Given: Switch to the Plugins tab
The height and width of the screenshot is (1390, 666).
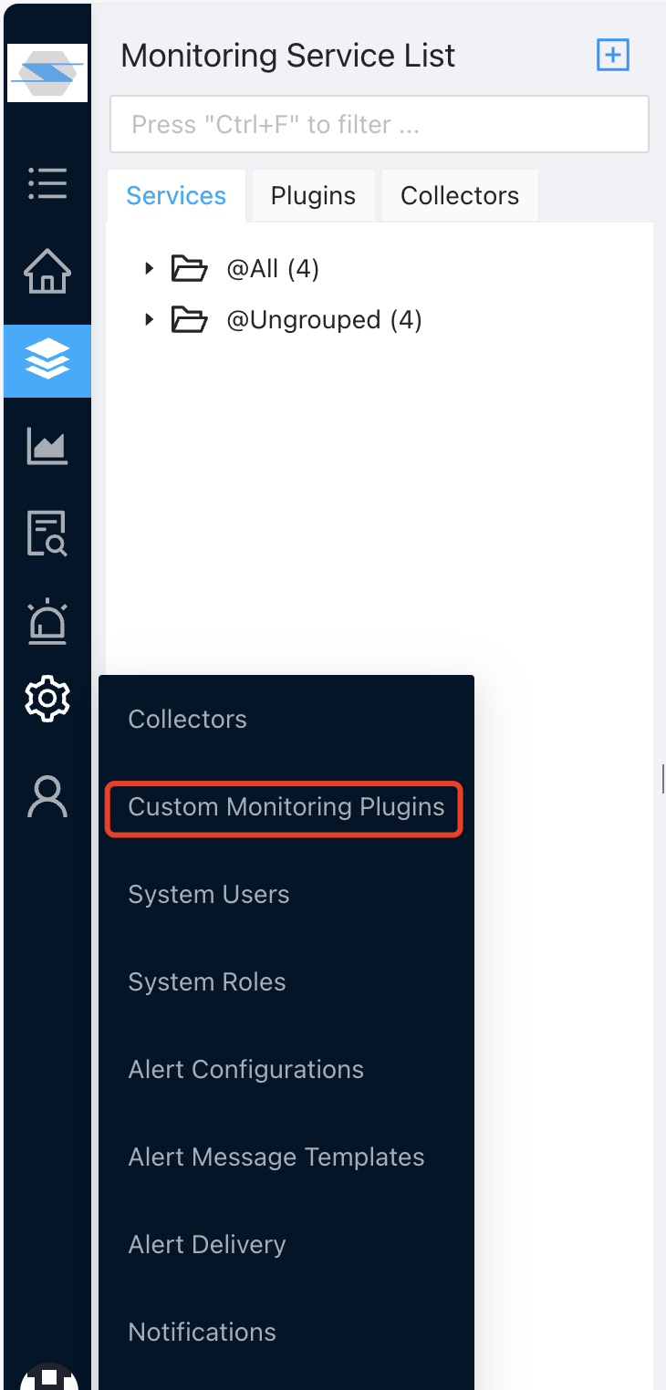Looking at the screenshot, I should (x=313, y=196).
